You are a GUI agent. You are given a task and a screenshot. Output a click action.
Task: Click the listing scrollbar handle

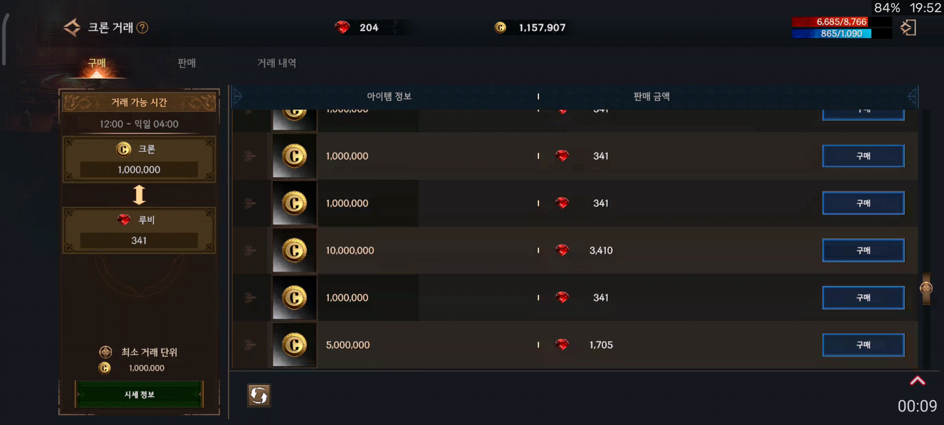coord(926,288)
